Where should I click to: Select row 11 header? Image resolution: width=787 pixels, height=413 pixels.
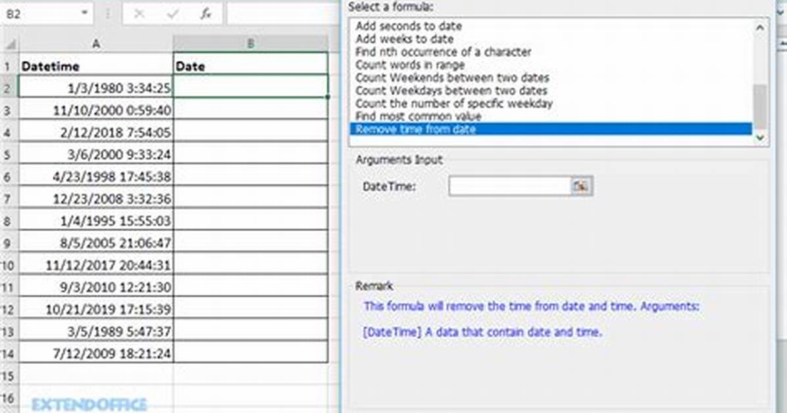[9, 287]
